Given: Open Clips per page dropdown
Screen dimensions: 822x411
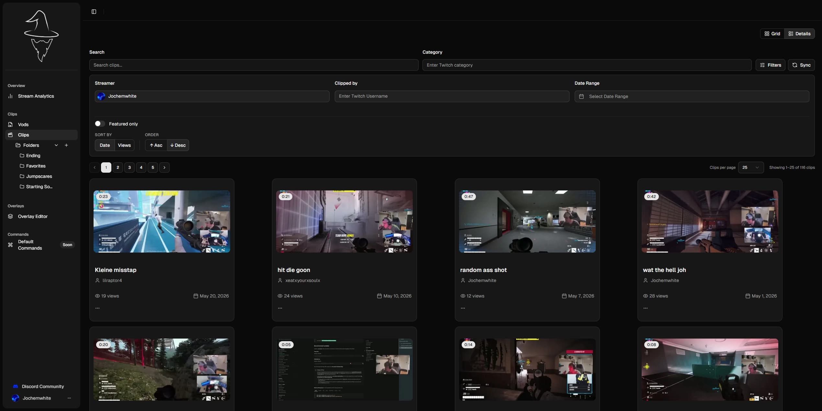Looking at the screenshot, I should [x=751, y=168].
